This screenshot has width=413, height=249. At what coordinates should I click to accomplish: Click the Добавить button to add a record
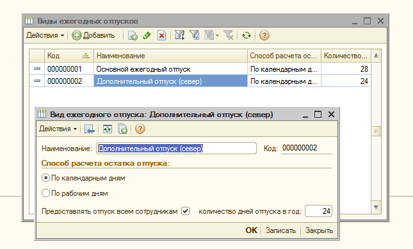tap(93, 35)
